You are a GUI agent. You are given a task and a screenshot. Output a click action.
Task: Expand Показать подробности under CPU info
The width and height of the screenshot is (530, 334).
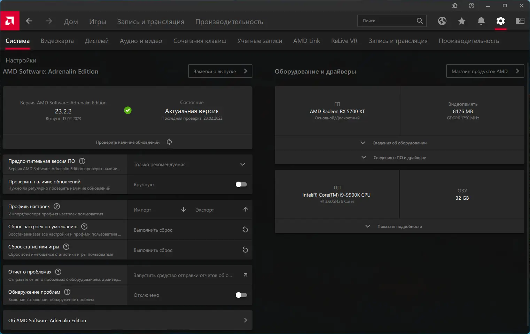click(399, 226)
